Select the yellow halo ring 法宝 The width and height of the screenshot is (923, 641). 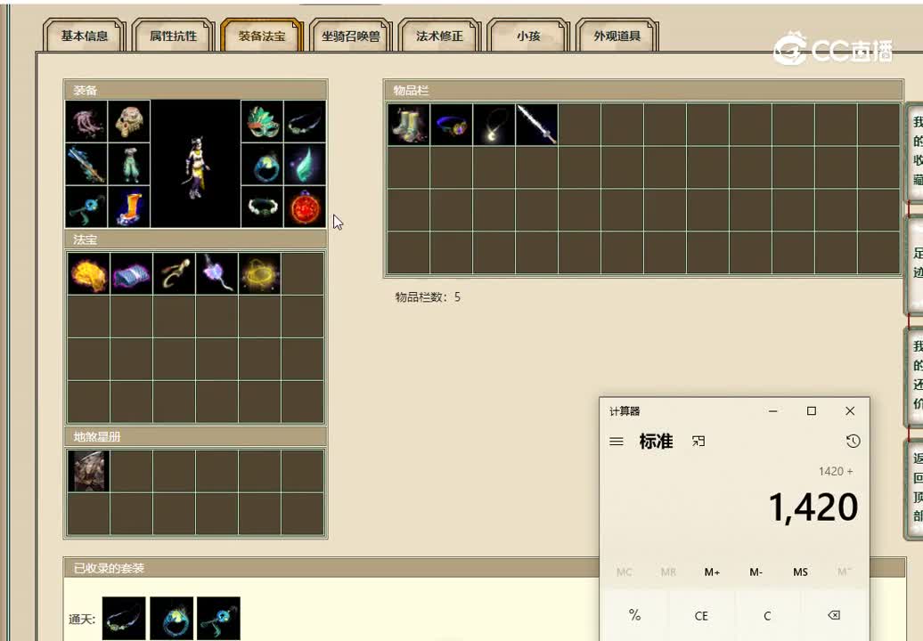tap(259, 273)
